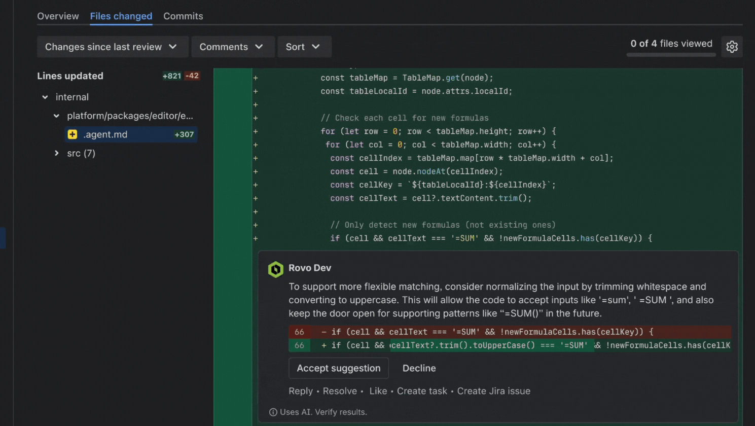Click the AI info icon near Verify results
Screen dimensions: 755x426
(273, 412)
